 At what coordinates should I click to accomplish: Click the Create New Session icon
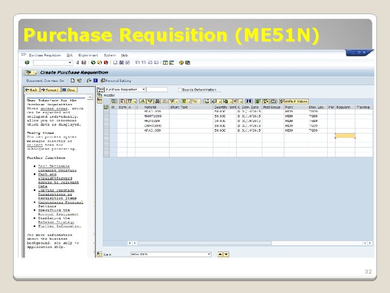tap(165, 62)
